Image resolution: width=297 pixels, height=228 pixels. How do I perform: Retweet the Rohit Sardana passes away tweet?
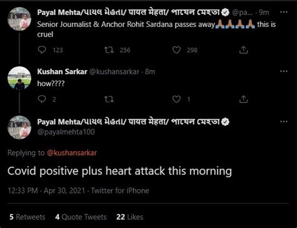pyautogui.click(x=109, y=50)
